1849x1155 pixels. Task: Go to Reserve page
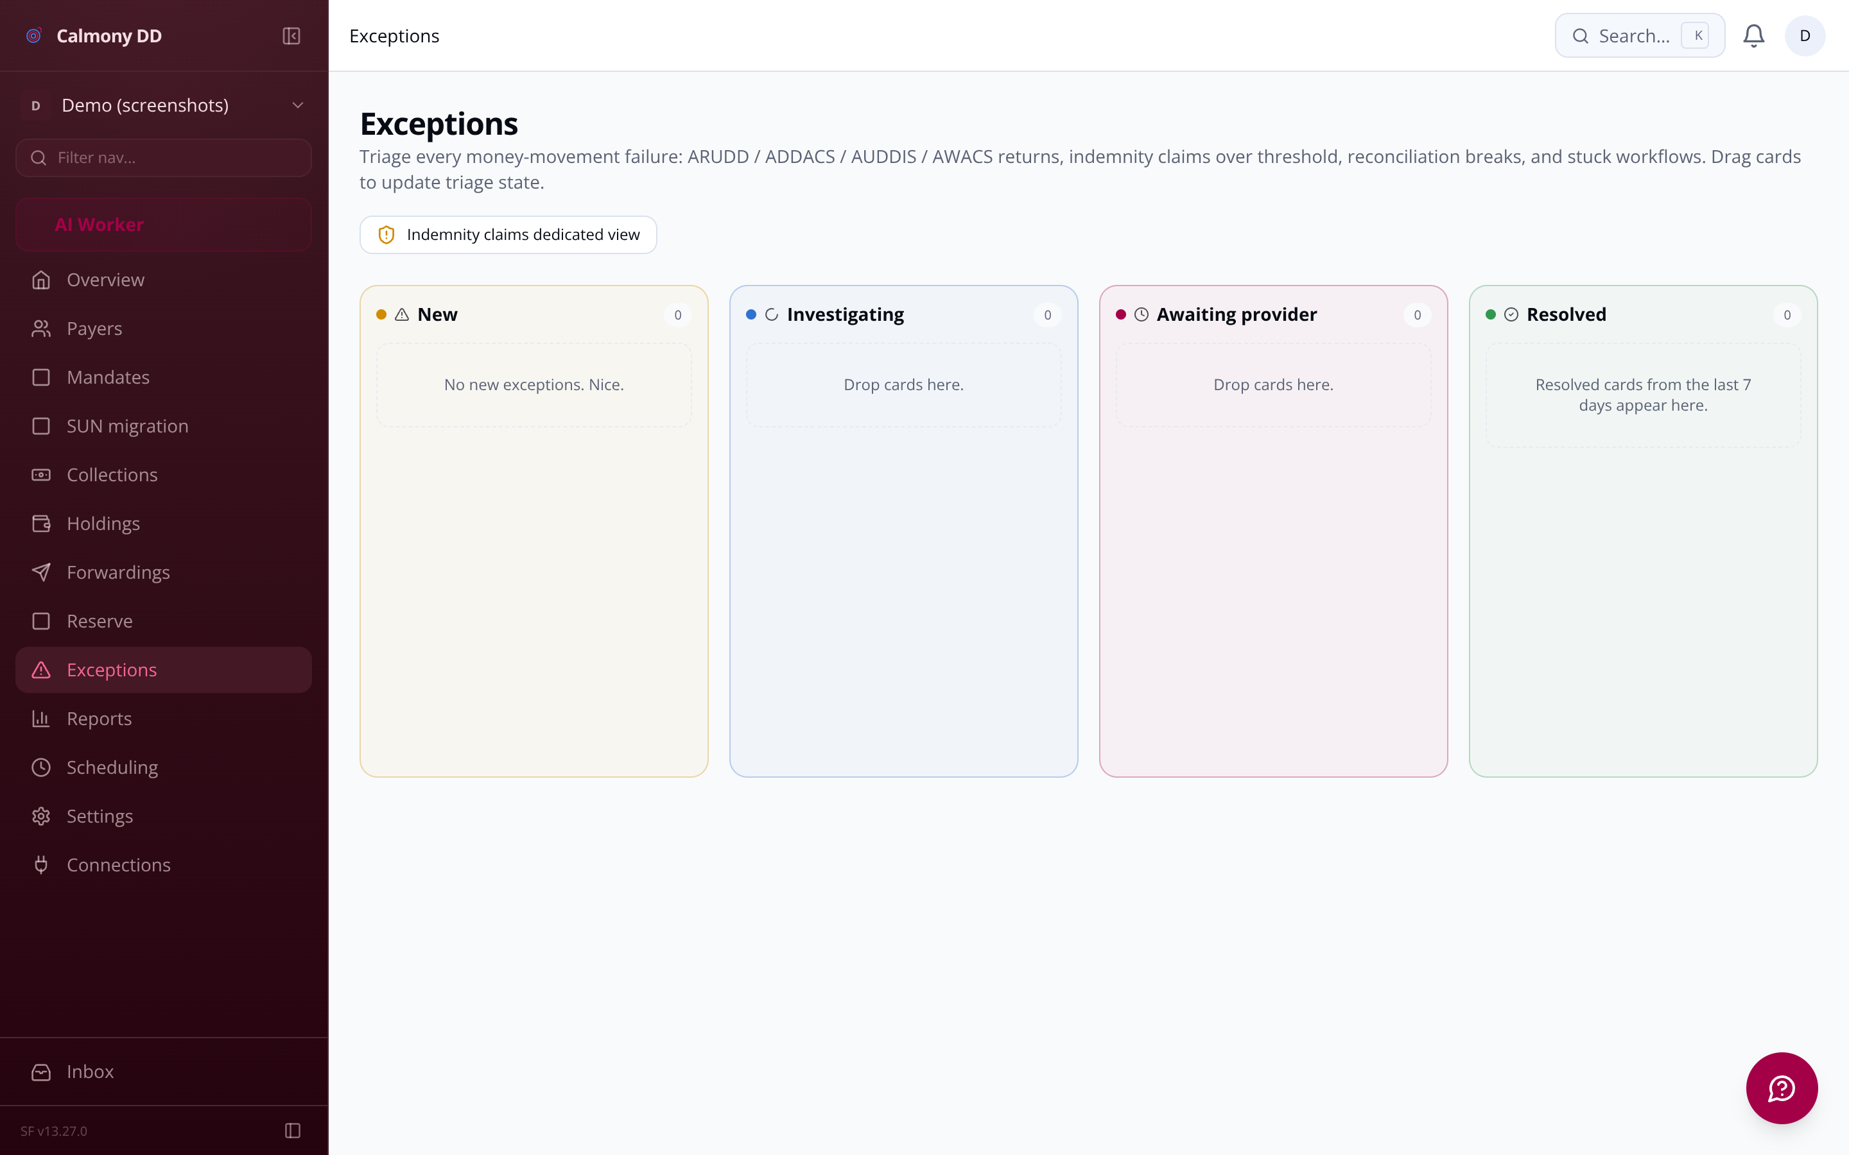pos(164,622)
